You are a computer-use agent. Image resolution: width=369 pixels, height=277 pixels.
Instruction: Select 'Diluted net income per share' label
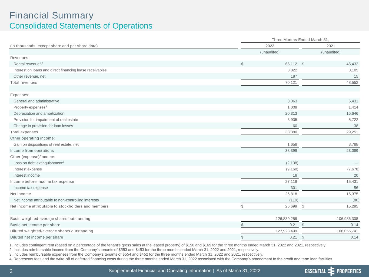[x=36, y=237]
